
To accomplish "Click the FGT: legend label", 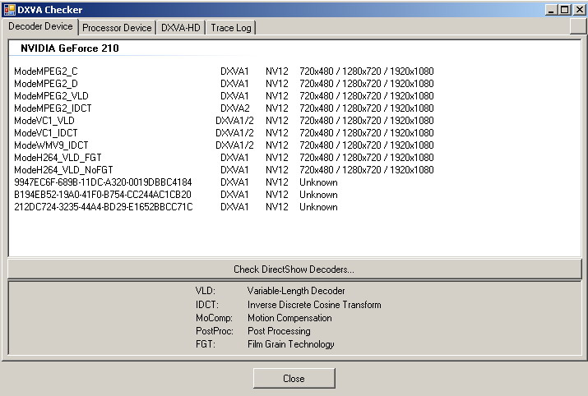I will pyautogui.click(x=206, y=344).
